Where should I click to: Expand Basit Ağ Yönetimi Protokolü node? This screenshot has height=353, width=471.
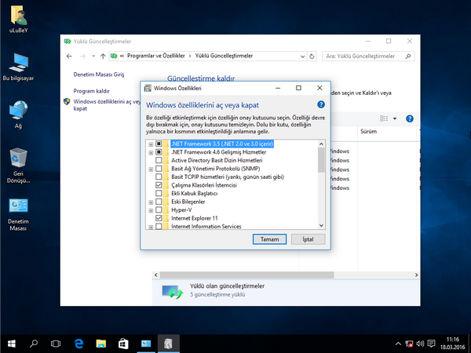click(151, 169)
